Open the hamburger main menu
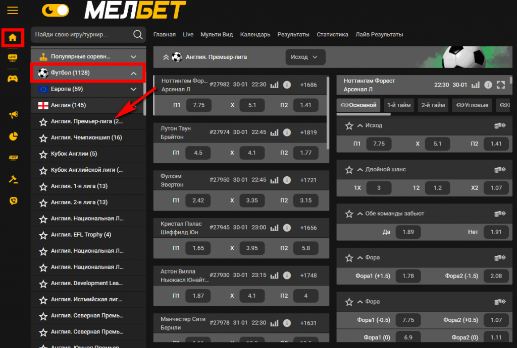Image resolution: width=517 pixels, height=348 pixels. (x=13, y=10)
